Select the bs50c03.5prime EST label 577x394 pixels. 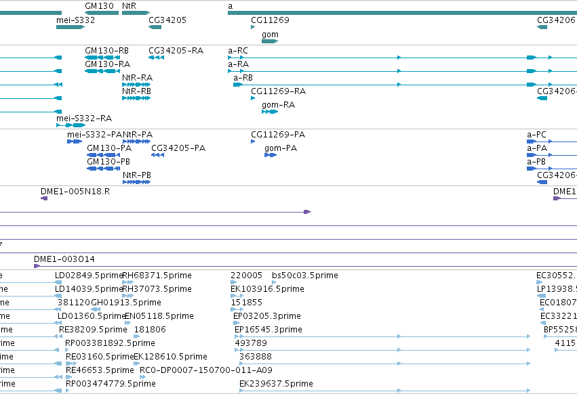305,276
